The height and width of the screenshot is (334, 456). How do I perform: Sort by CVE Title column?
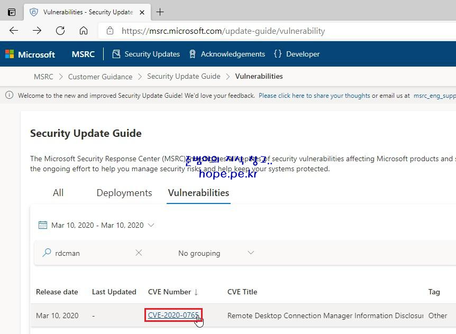click(x=242, y=292)
